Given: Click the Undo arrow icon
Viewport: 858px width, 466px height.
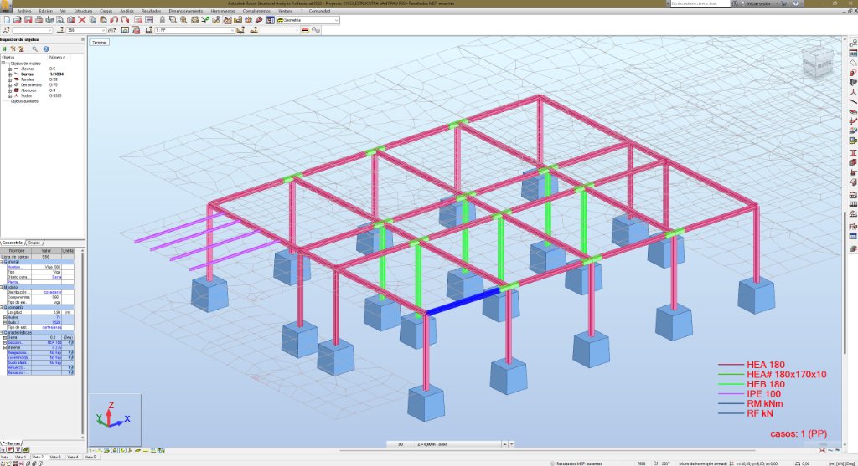Looking at the screenshot, I should pos(114,20).
